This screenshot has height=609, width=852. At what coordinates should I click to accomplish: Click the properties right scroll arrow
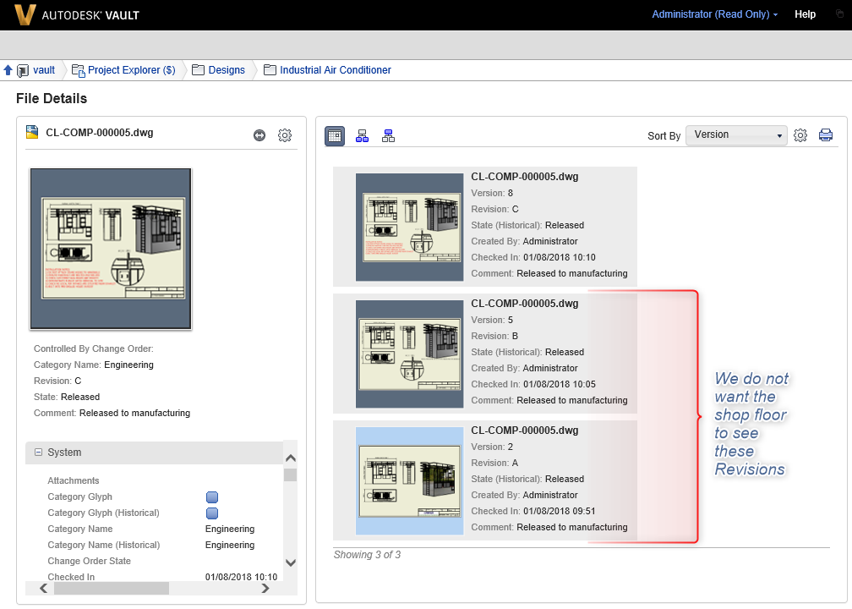(x=265, y=589)
